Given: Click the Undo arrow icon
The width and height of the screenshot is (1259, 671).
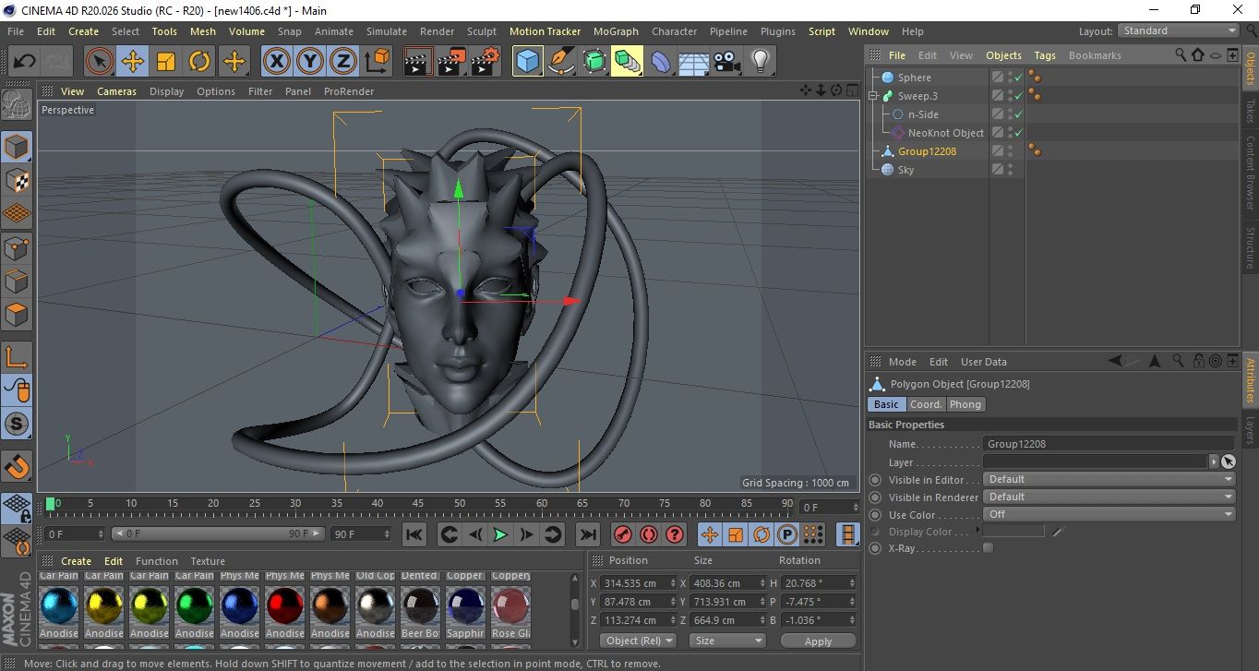Looking at the screenshot, I should [x=25, y=62].
